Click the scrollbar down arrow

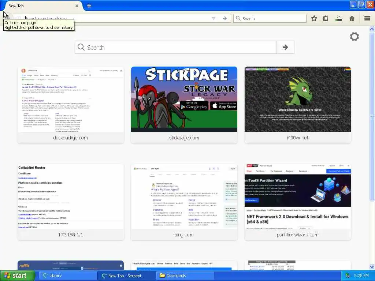tap(372, 267)
